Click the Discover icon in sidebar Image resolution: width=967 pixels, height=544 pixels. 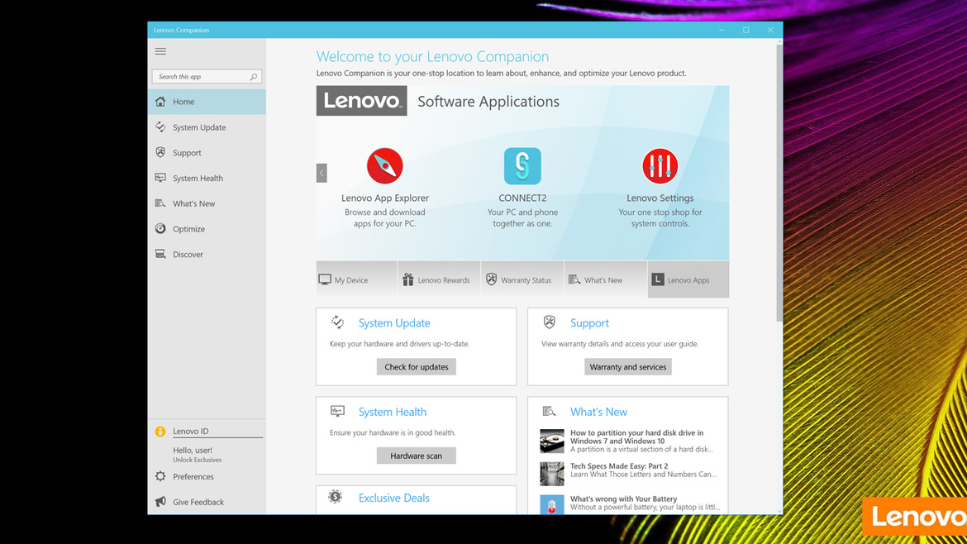coord(160,254)
